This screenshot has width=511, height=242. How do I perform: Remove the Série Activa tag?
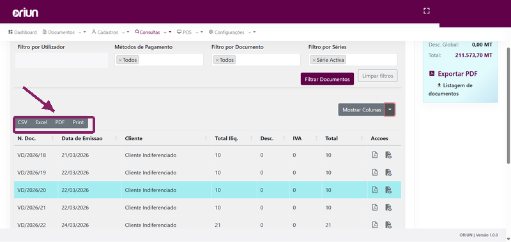tap(314, 60)
